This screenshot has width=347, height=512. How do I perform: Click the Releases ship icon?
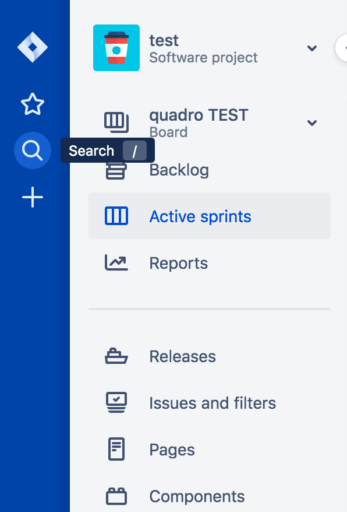click(x=116, y=356)
